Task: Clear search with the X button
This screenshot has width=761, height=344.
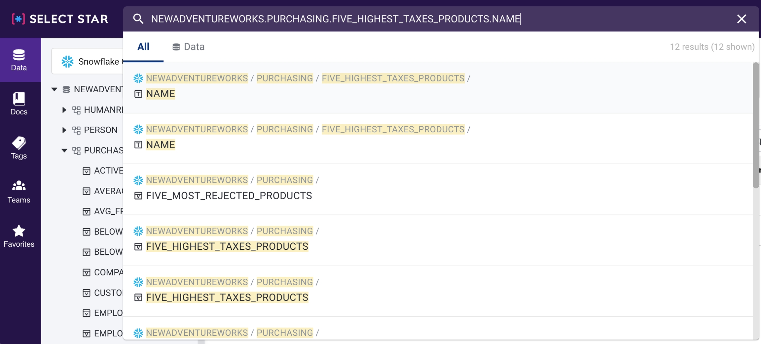Action: point(742,19)
